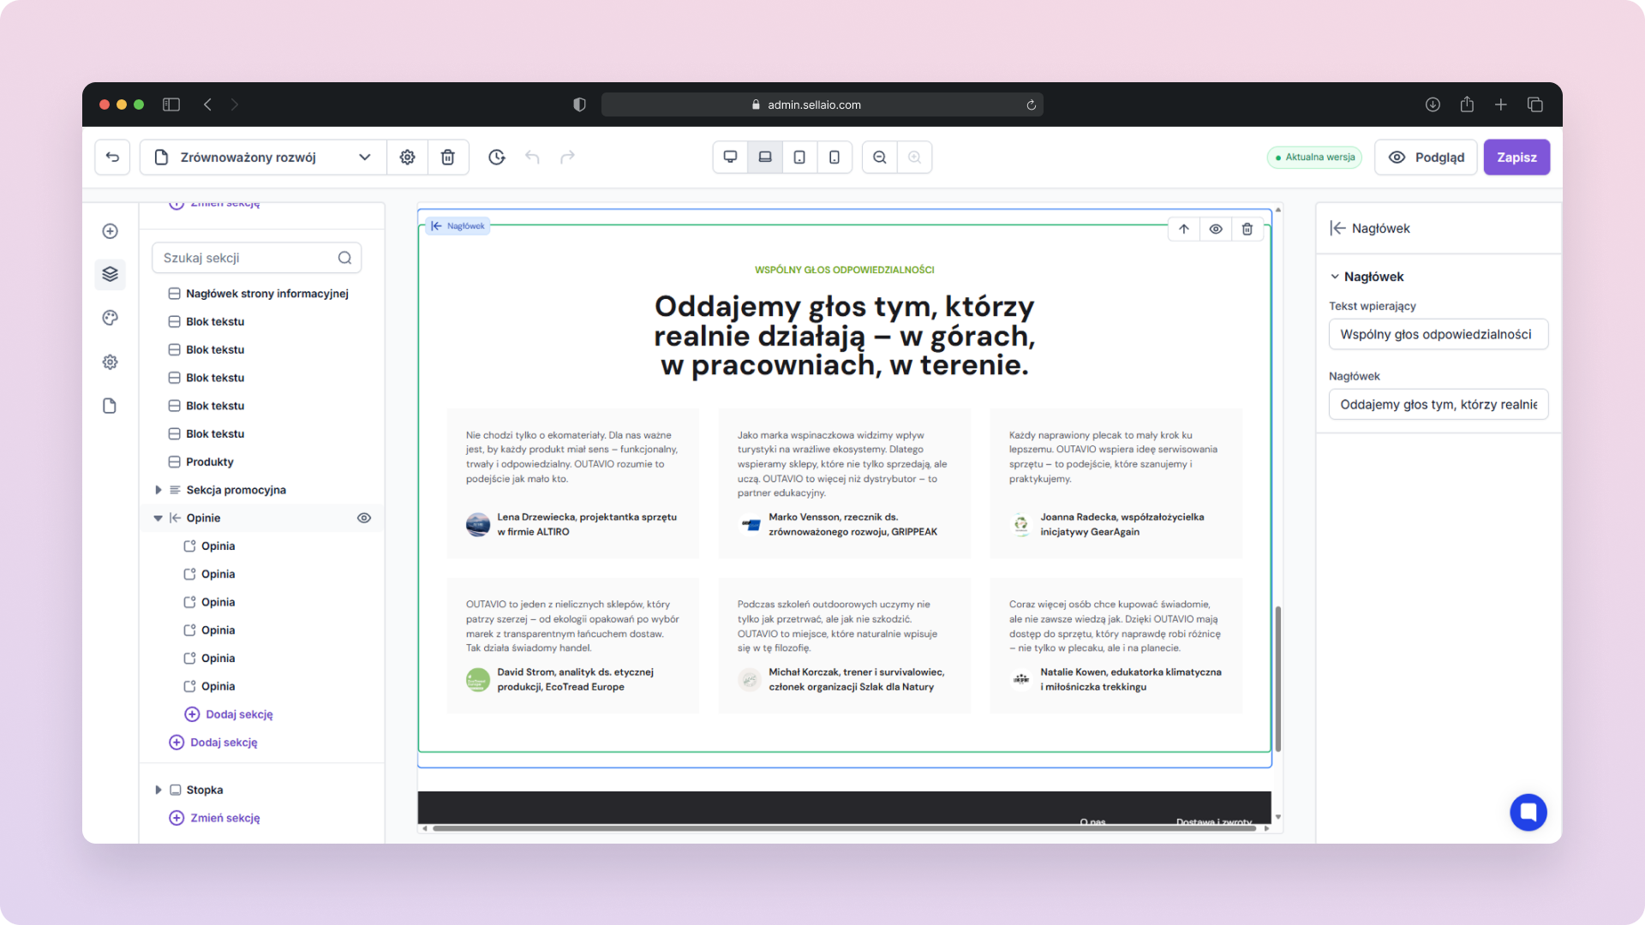This screenshot has height=925, width=1645.
Task: Select the last Opinia child item
Action: coord(218,686)
